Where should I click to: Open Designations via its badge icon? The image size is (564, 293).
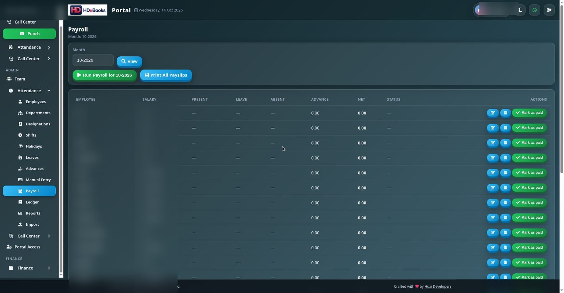20,124
